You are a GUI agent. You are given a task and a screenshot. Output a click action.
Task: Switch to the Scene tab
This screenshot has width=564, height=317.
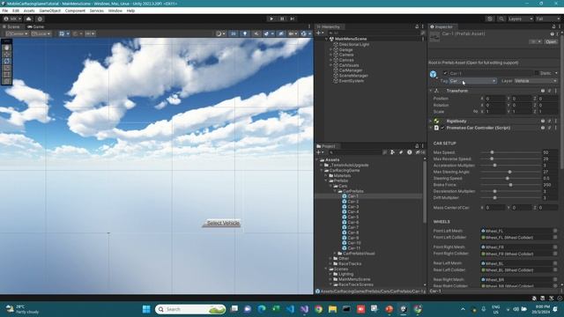(11, 26)
